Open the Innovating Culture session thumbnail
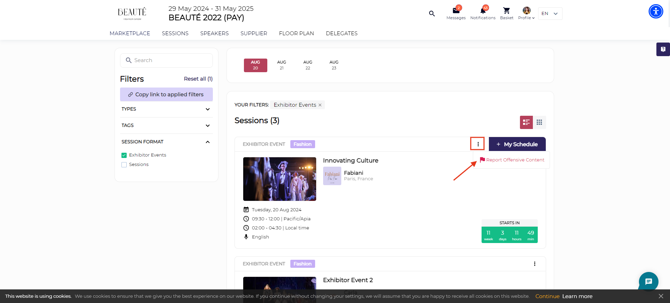 pyautogui.click(x=280, y=179)
